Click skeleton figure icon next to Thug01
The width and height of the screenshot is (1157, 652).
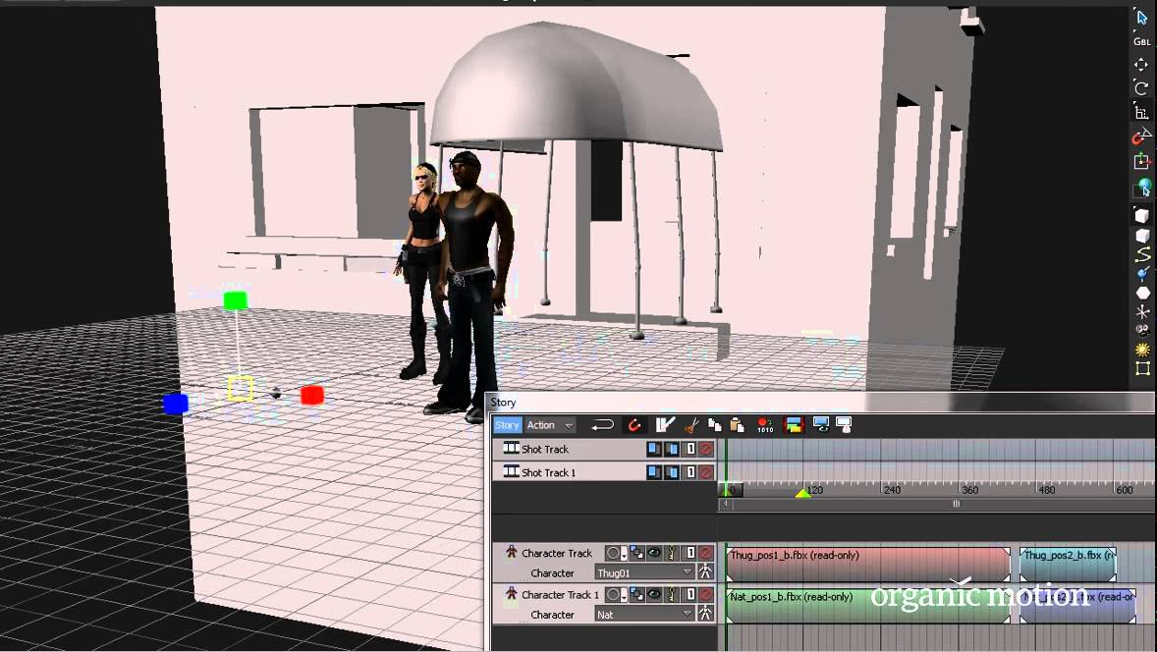[705, 571]
